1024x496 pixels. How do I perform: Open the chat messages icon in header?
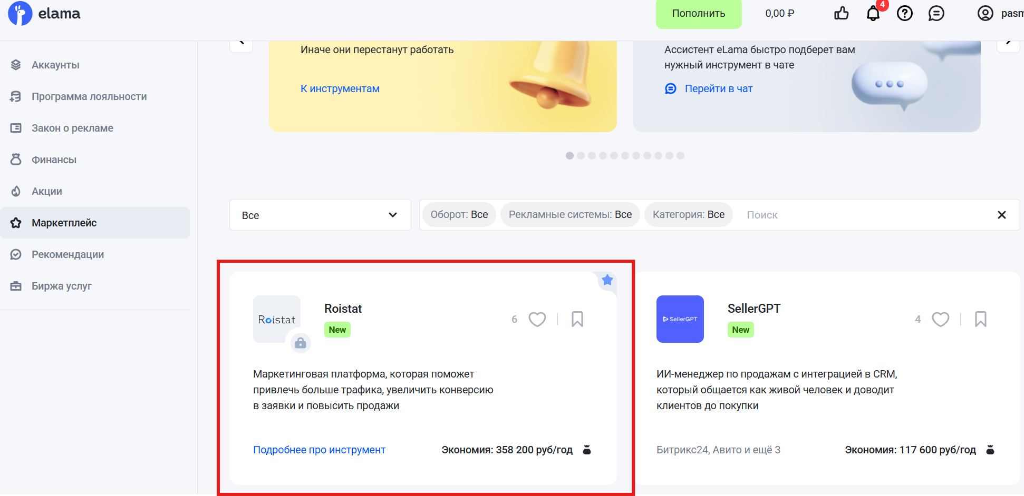(x=936, y=14)
